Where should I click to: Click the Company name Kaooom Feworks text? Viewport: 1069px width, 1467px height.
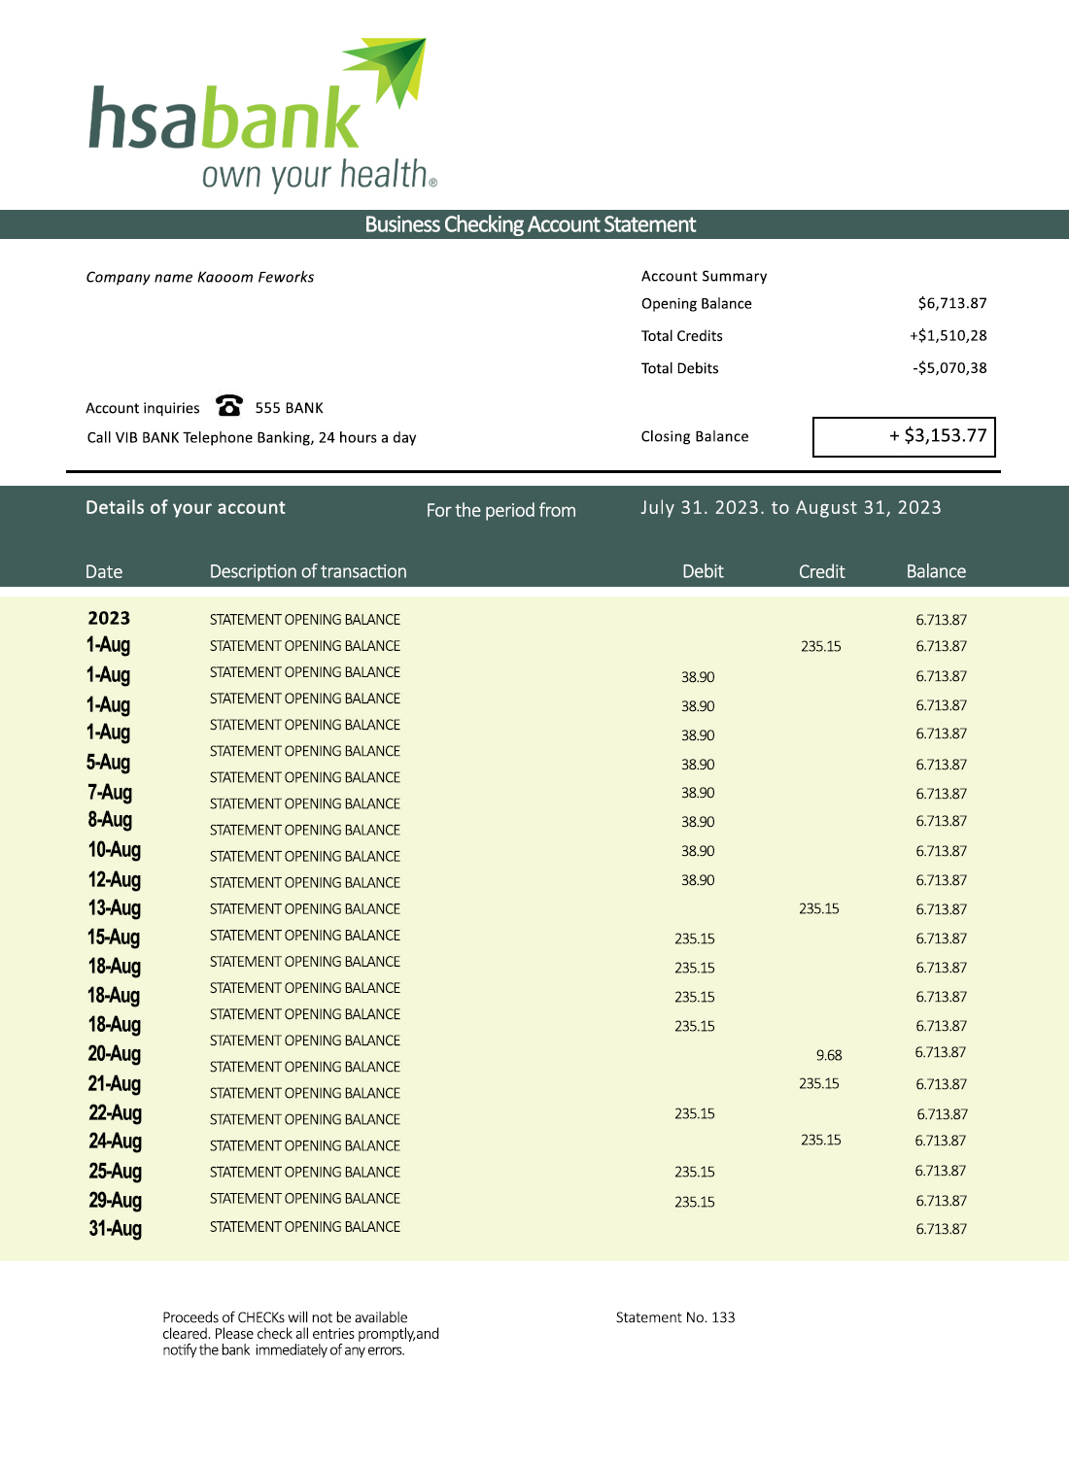pos(200,277)
